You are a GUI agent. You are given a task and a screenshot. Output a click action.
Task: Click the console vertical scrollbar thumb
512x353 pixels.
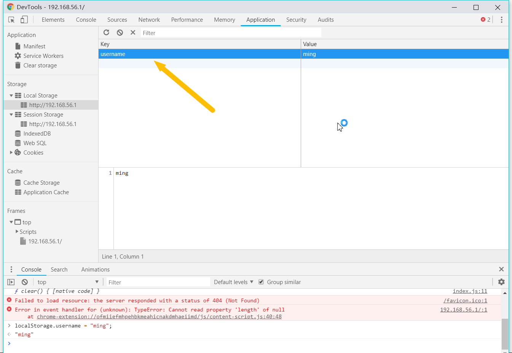tap(505, 334)
